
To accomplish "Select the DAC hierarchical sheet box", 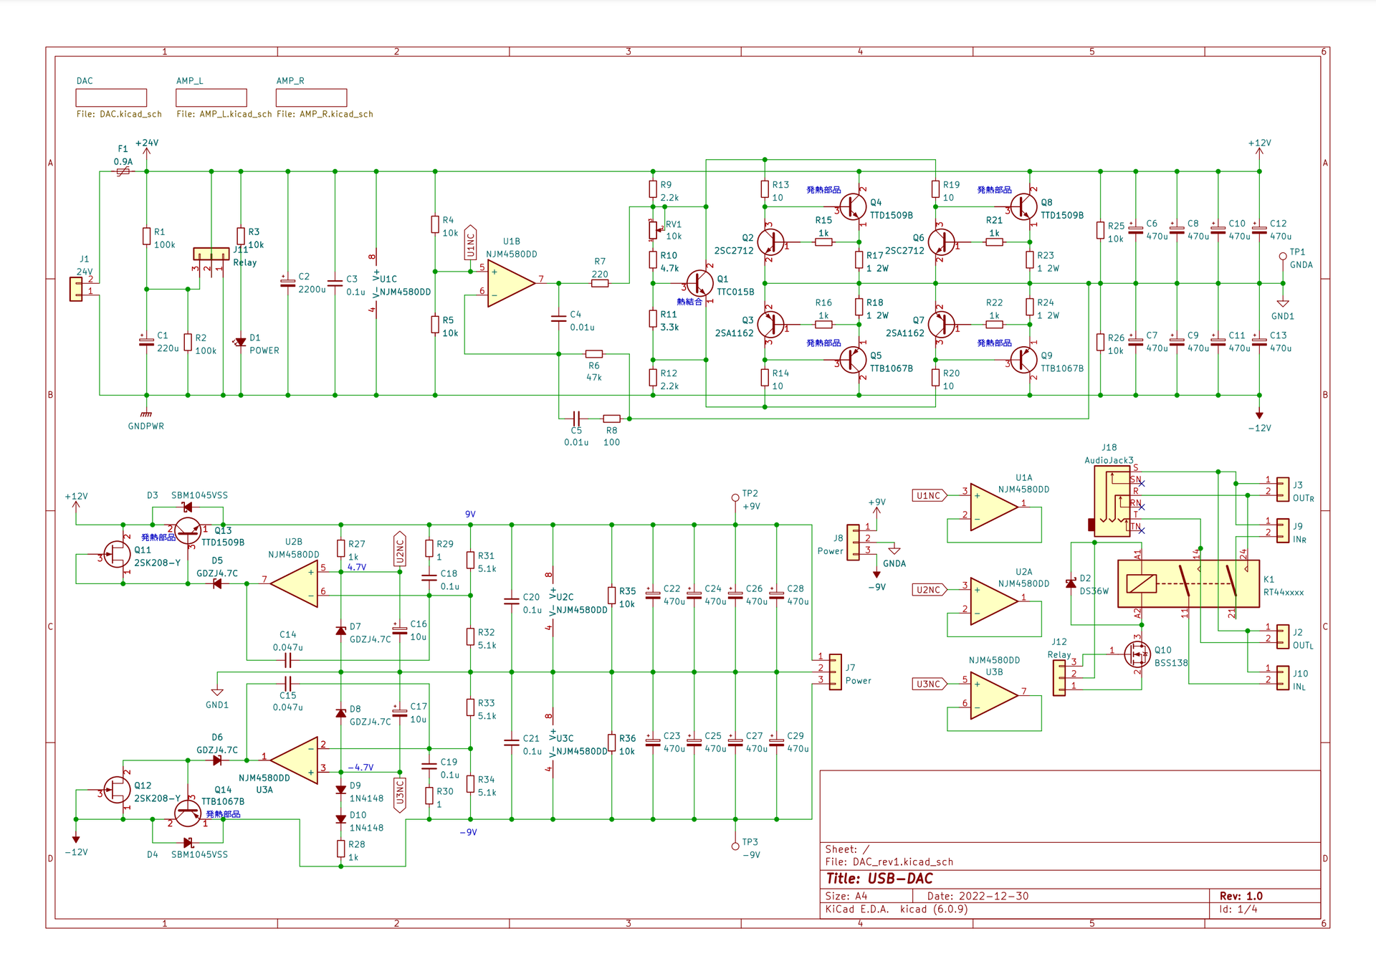I will coord(111,97).
